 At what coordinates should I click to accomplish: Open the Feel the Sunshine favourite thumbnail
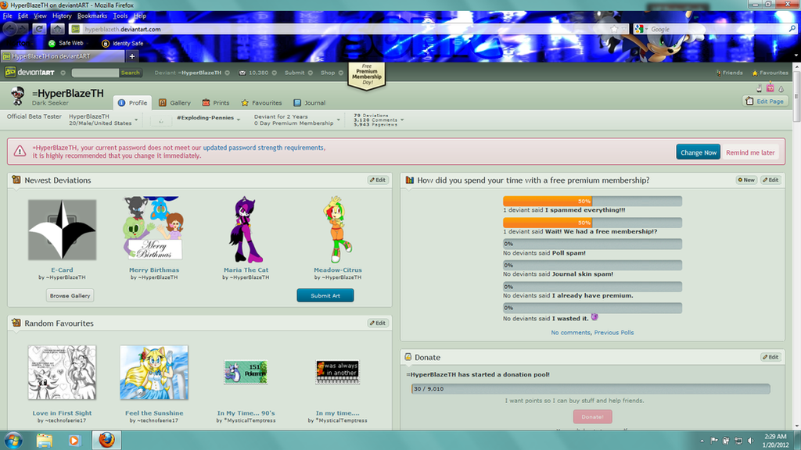(x=154, y=373)
